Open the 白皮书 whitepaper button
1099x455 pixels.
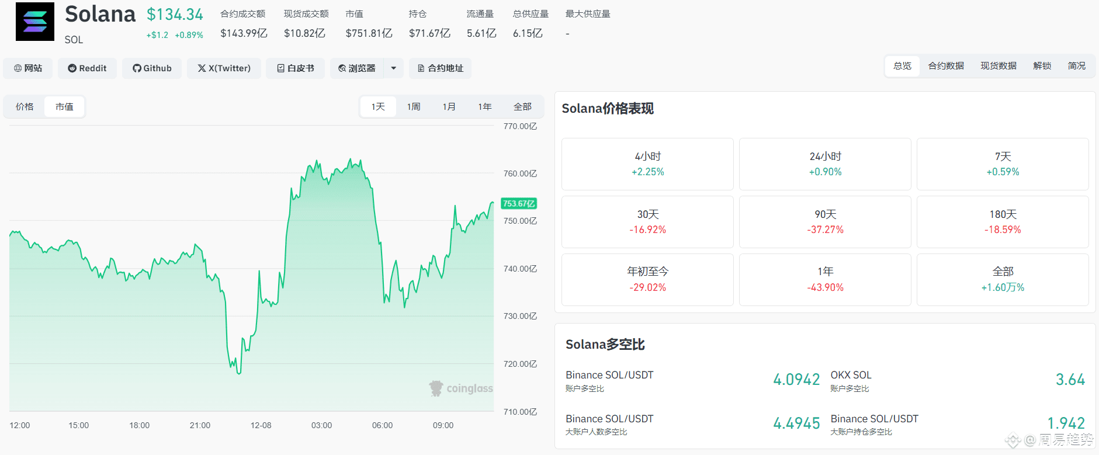click(x=295, y=68)
